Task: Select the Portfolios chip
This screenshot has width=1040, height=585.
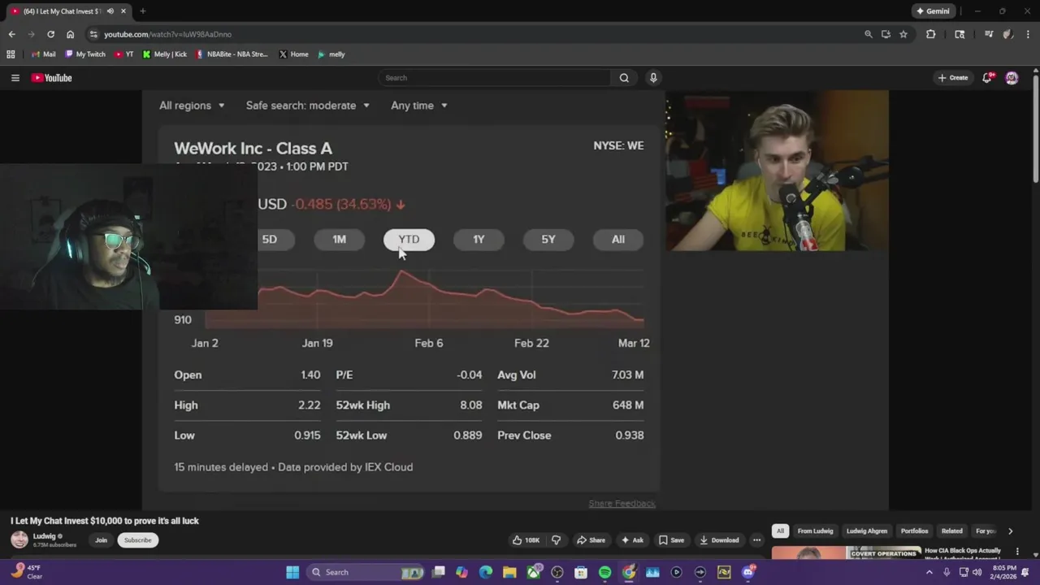Action: pyautogui.click(x=914, y=531)
